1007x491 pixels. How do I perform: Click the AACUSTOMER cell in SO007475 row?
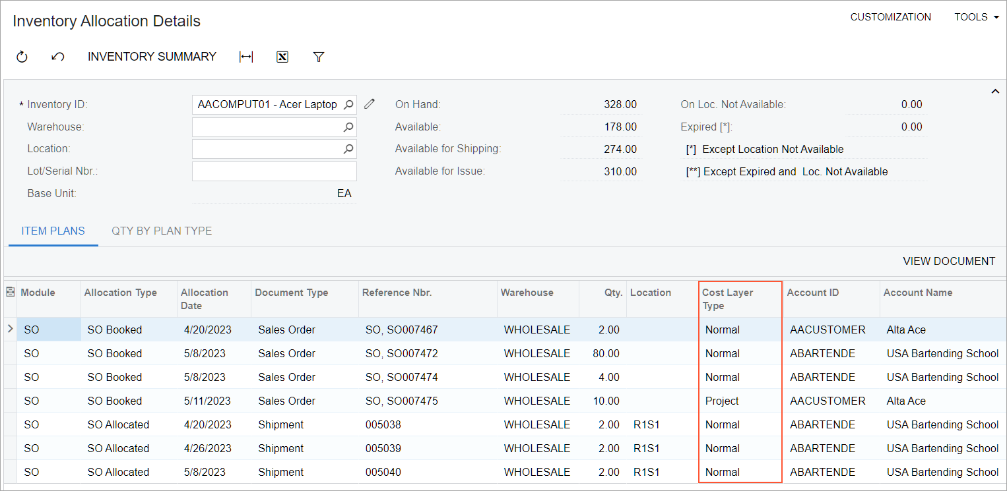point(831,401)
